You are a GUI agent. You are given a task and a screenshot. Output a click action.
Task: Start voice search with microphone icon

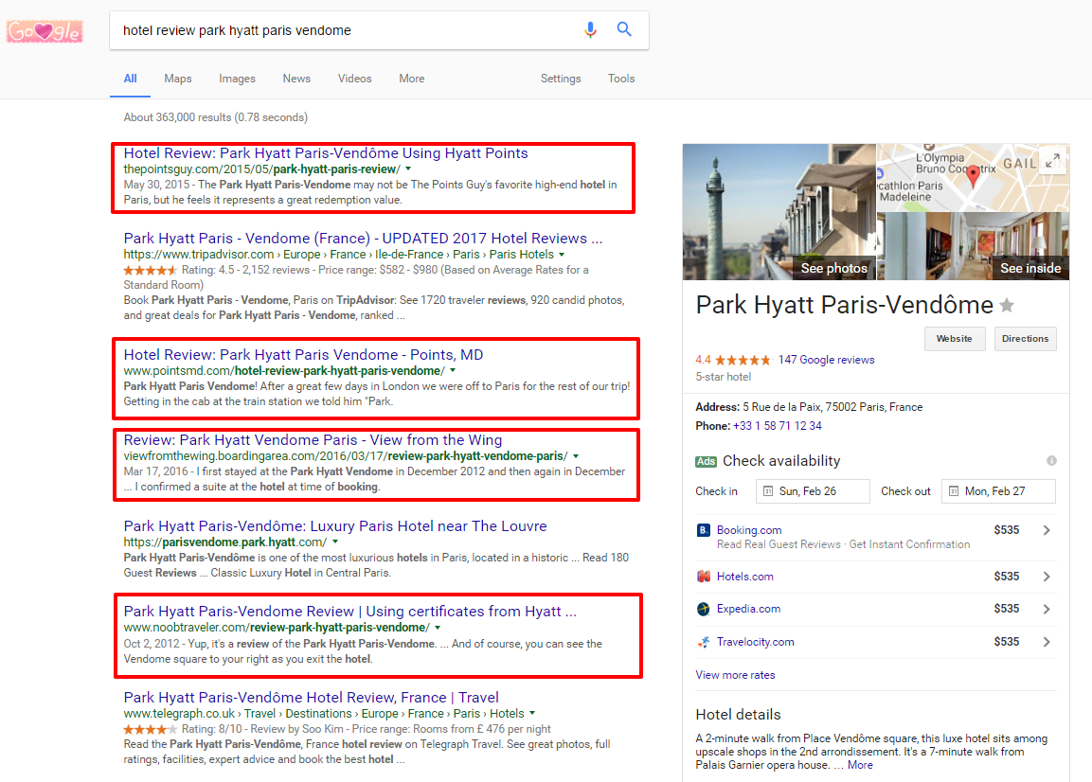[x=590, y=30]
